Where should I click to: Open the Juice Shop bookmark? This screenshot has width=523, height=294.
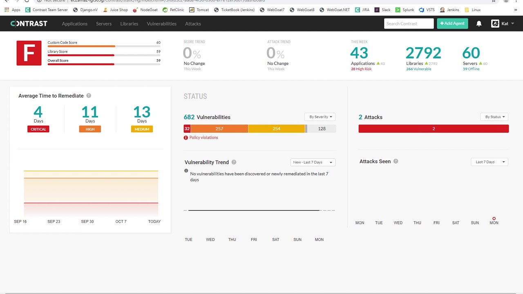pyautogui.click(x=115, y=10)
